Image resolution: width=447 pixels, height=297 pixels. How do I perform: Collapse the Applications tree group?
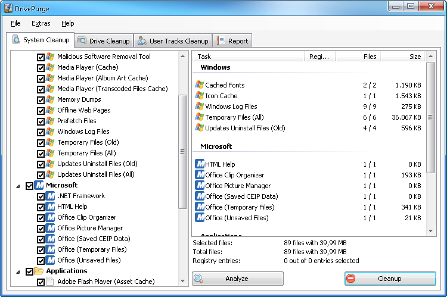pos(20,271)
